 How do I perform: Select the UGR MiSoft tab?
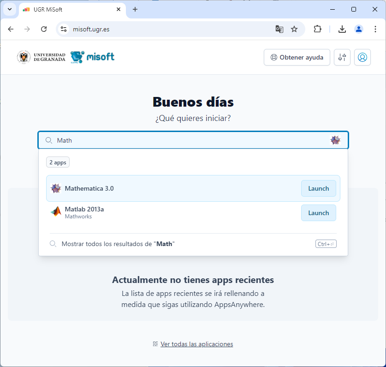point(72,10)
